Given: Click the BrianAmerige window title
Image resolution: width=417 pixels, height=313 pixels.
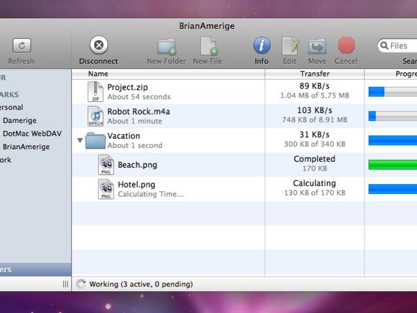Looking at the screenshot, I should [x=207, y=26].
